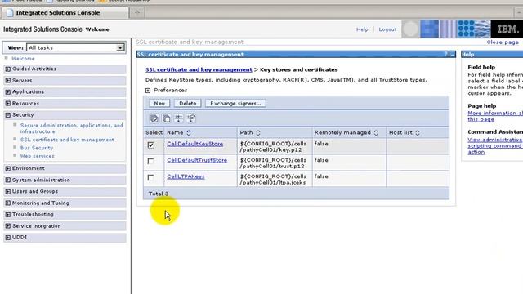523x294 pixels.
Task: Expand the Servers navigation node
Action: 8,81
